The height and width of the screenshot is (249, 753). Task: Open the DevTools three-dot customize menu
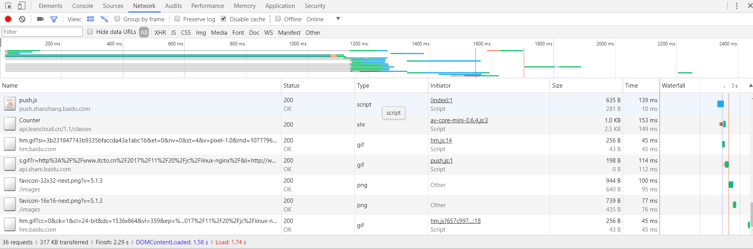736,6
